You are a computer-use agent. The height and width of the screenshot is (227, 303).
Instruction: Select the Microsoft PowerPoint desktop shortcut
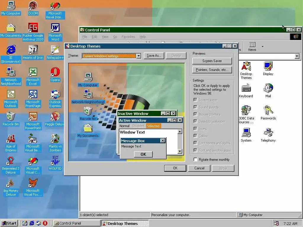33,121
